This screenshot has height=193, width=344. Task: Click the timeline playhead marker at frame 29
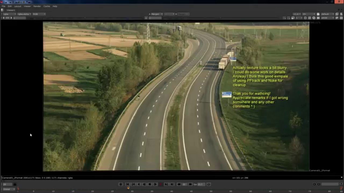(x=128, y=188)
